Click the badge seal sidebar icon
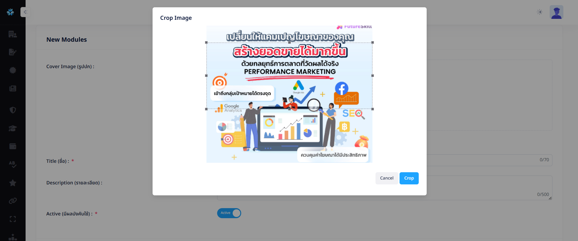Screen dimensions: 578x241 click(x=12, y=70)
